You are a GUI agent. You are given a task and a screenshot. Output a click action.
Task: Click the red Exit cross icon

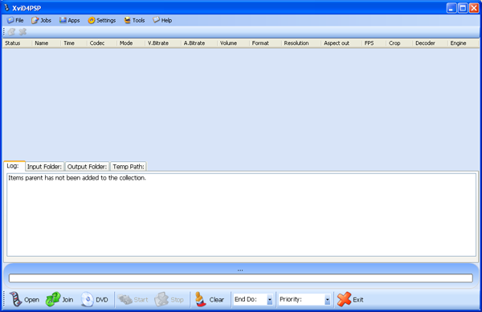coord(344,299)
